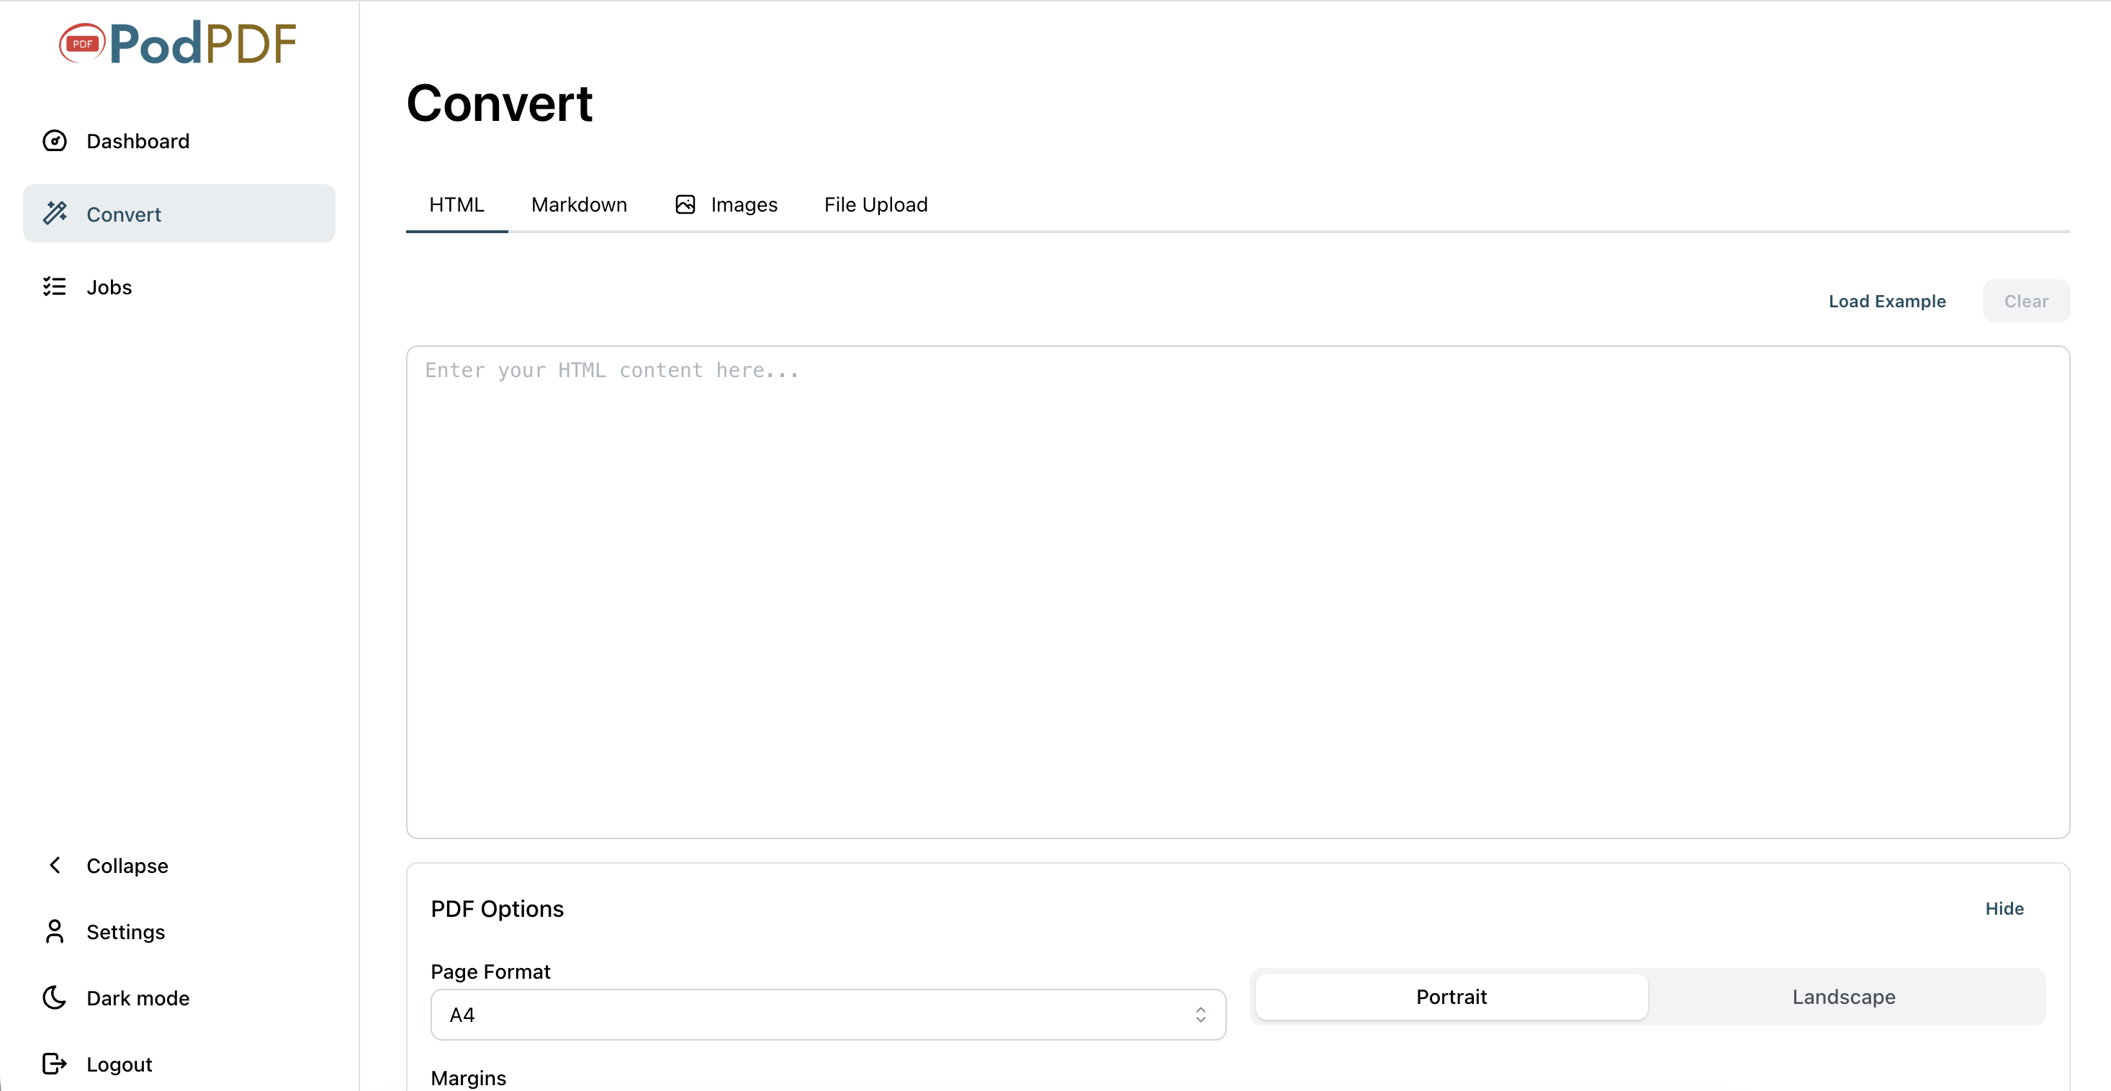The image size is (2111, 1091).
Task: Switch to the Markdown tab
Action: pyautogui.click(x=579, y=204)
